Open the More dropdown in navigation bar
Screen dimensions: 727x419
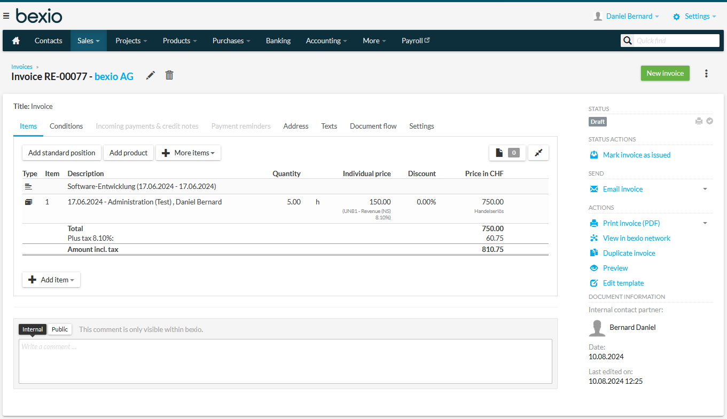[x=374, y=41]
